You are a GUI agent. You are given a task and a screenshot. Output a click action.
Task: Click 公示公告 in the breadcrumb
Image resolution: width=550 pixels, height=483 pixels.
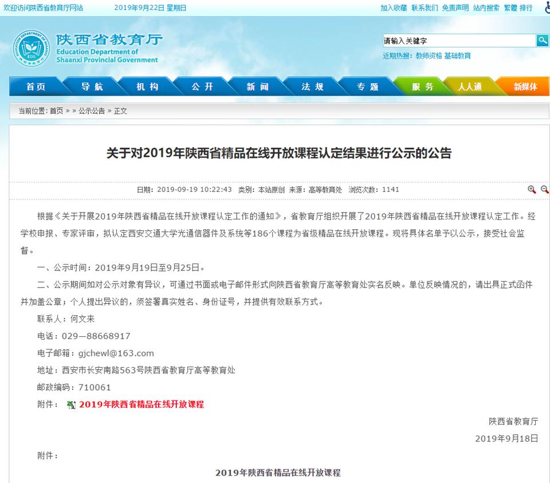pyautogui.click(x=92, y=111)
